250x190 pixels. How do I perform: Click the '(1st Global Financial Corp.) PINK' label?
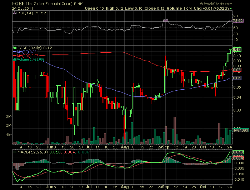tap(54, 4)
